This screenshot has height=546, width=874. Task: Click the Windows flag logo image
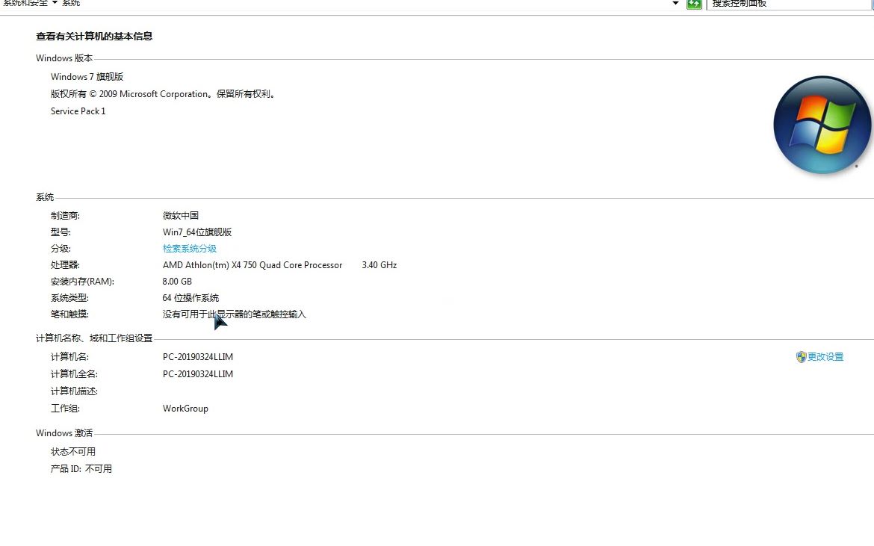point(822,124)
